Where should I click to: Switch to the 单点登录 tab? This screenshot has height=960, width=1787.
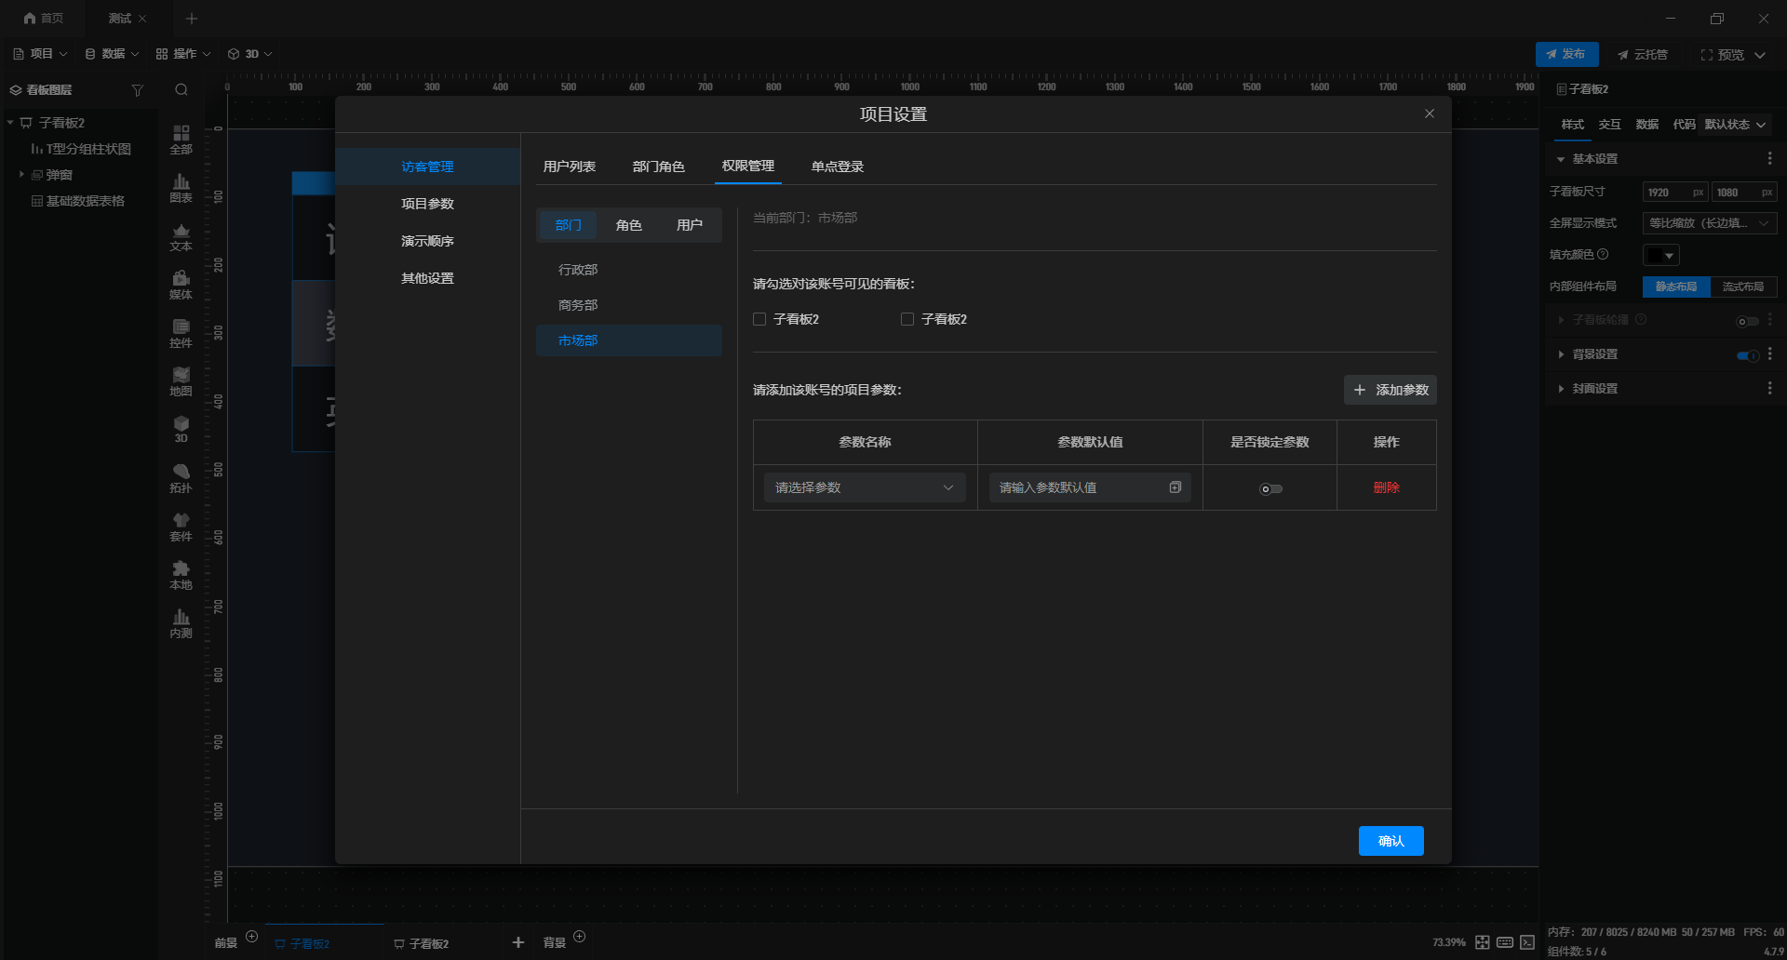pyautogui.click(x=838, y=167)
